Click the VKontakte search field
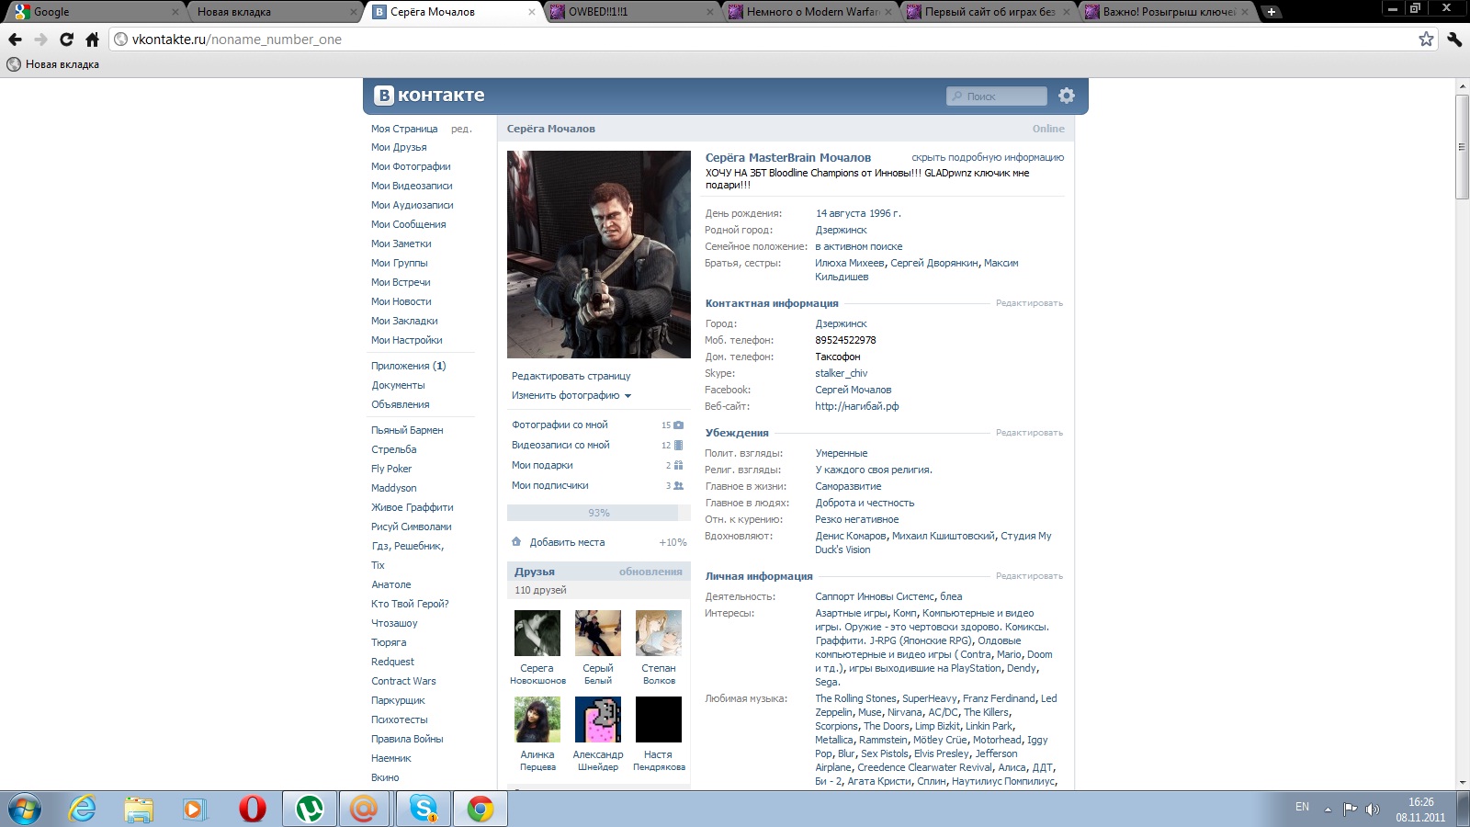Viewport: 1470px width, 827px height. [x=997, y=96]
